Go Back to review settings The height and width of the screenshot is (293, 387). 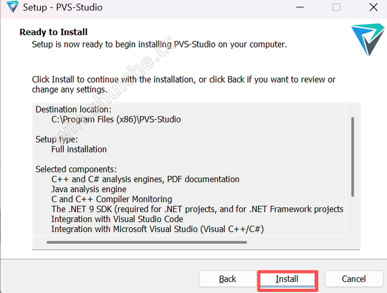click(x=227, y=279)
